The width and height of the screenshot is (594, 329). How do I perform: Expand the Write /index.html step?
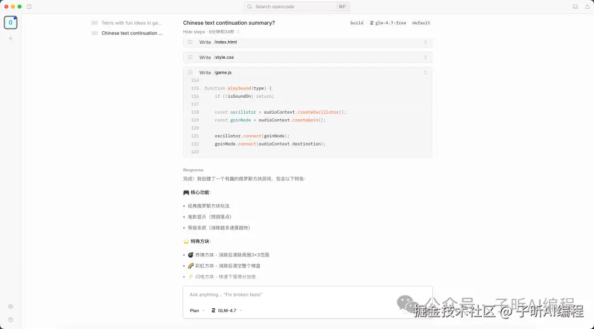[425, 42]
